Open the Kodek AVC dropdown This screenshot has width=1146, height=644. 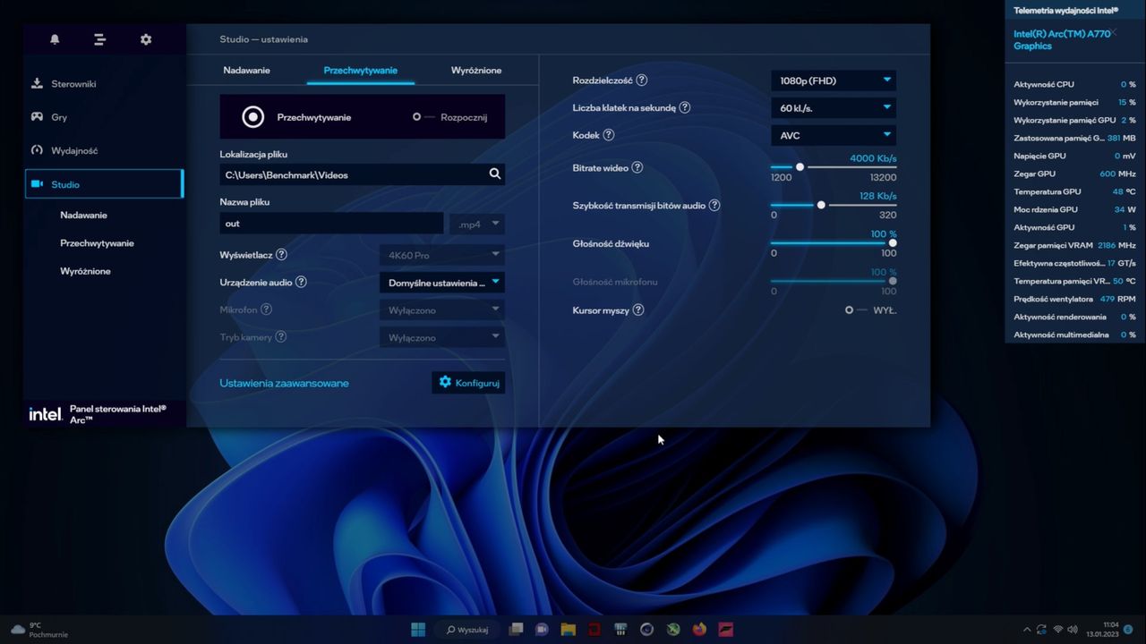834,136
